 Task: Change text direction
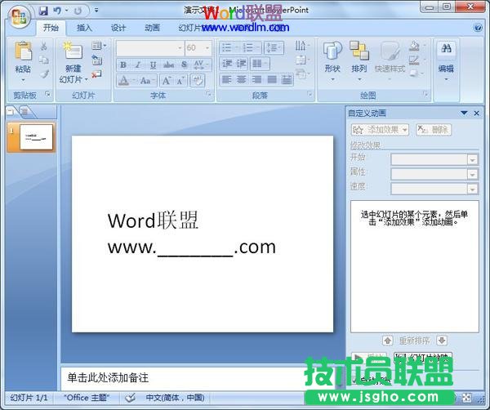301,46
